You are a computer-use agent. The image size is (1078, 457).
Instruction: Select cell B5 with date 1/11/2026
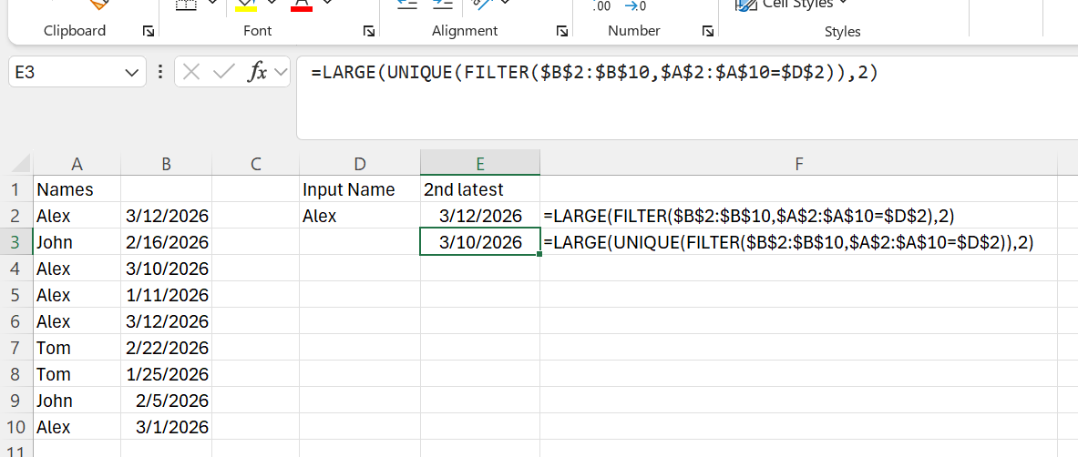coord(167,295)
